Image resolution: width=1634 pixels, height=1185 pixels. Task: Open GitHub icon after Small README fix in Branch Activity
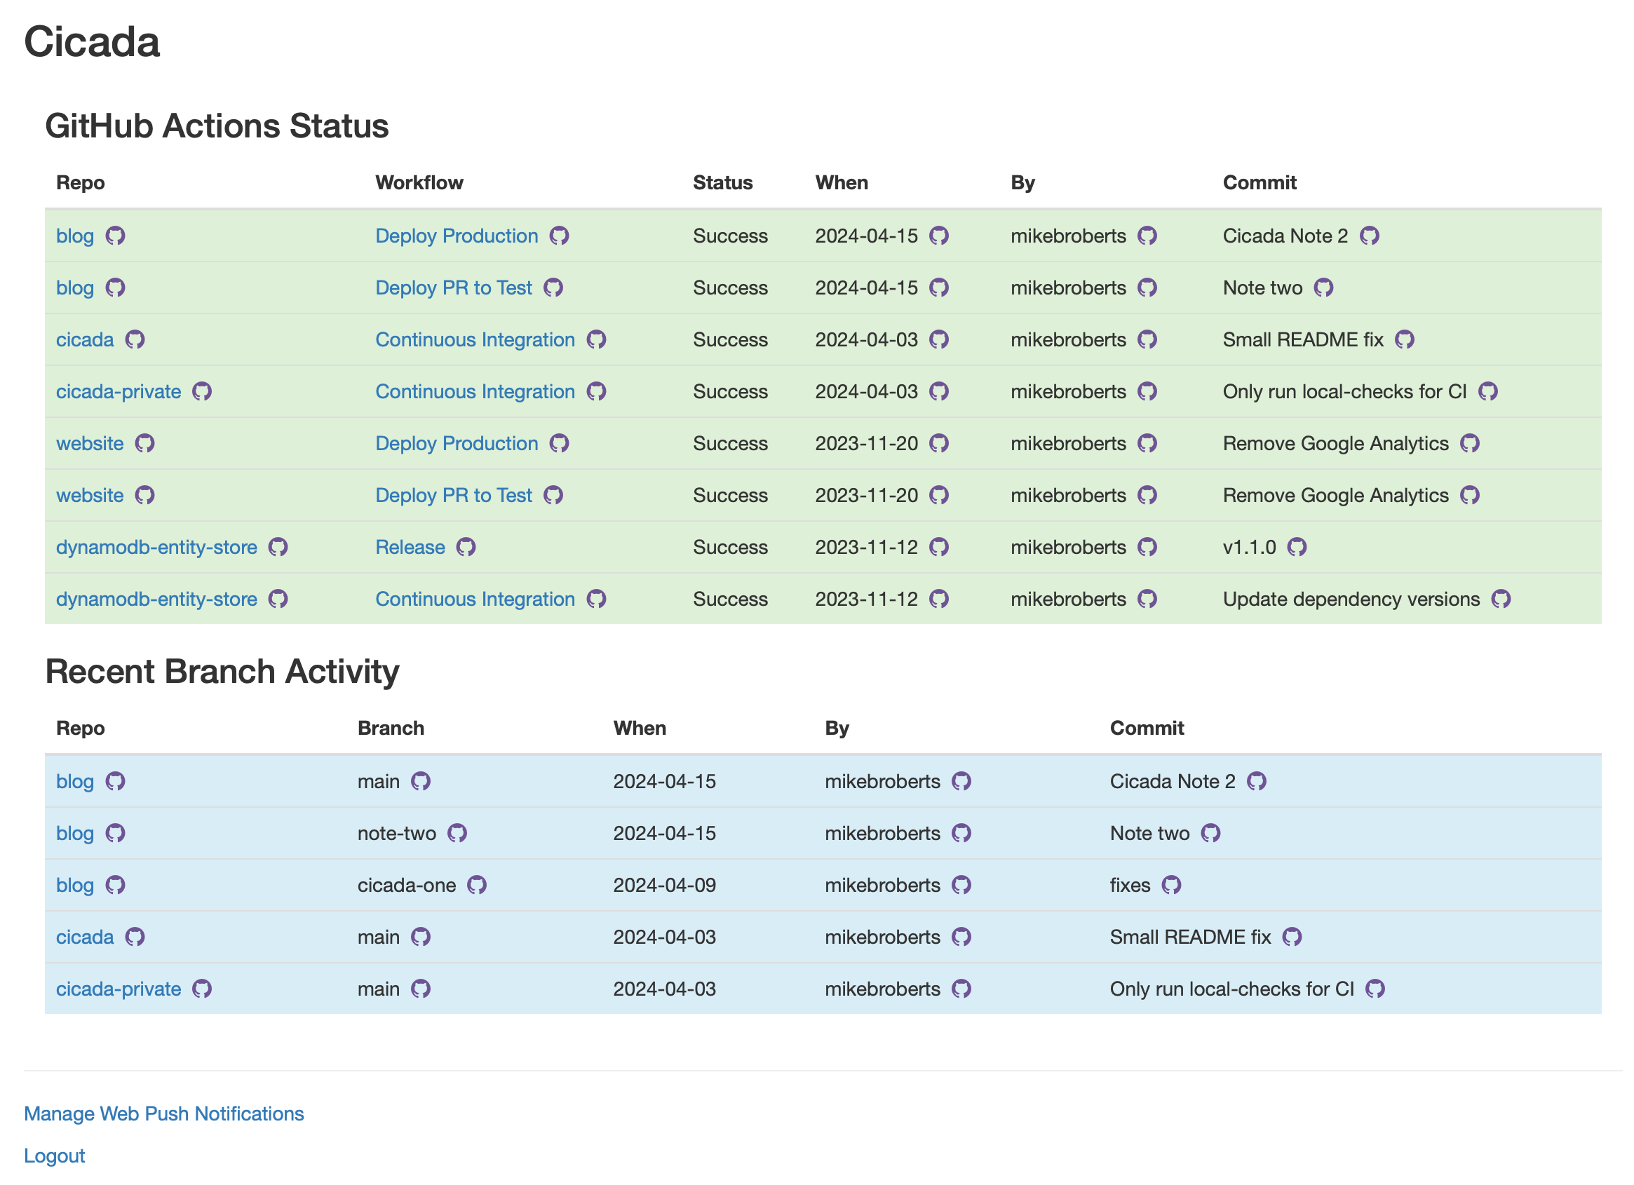(x=1292, y=937)
